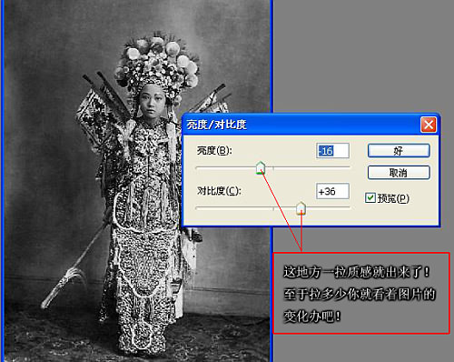Click the 亮度(B): label
The height and width of the screenshot is (362, 454).
tap(214, 151)
